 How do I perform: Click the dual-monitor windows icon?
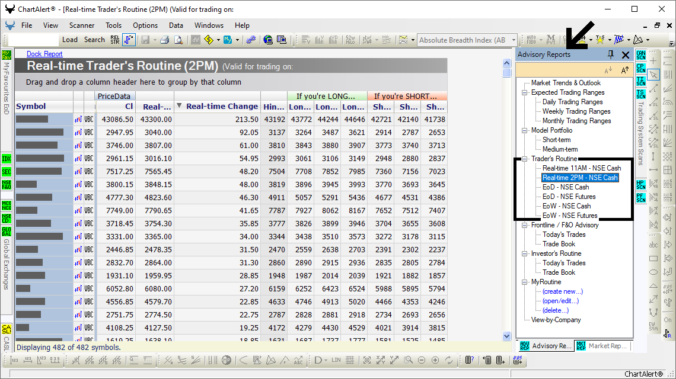click(x=282, y=40)
